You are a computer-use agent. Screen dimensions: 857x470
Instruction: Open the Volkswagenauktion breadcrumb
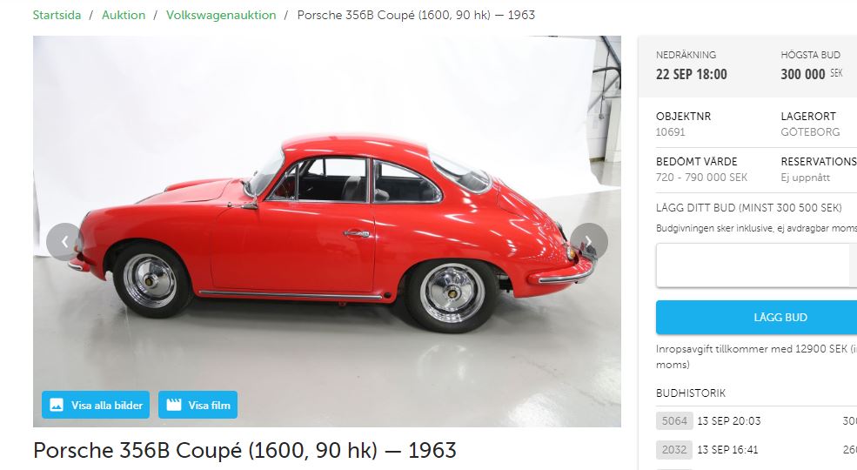pos(221,15)
